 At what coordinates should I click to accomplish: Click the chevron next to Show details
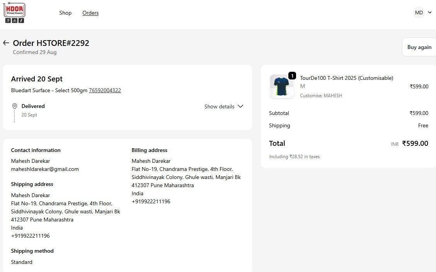240,106
